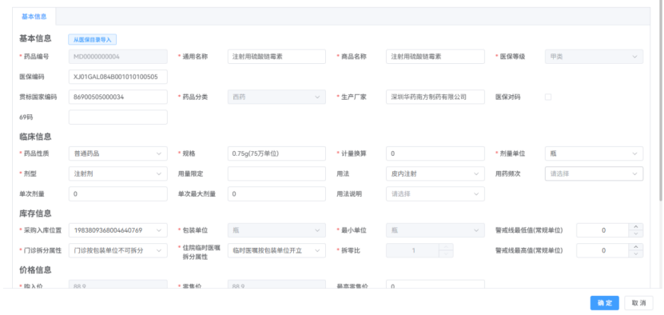Image resolution: width=664 pixels, height=315 pixels.
Task: Open 用法 dropdown showing 皮内注射
Action: [435, 173]
